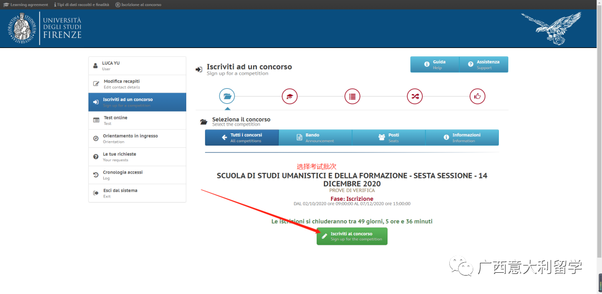Click the sign-in arrow icon in sidebar
The width and height of the screenshot is (602, 294).
point(96,102)
